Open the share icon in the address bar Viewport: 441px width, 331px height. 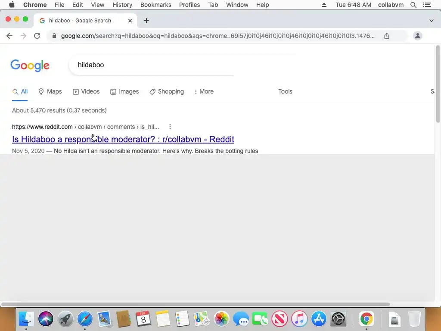pos(387,36)
